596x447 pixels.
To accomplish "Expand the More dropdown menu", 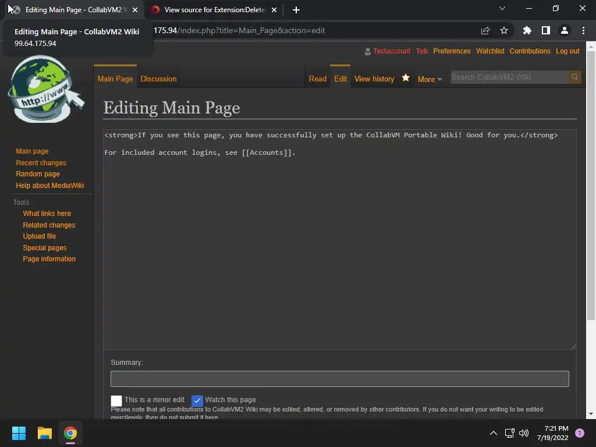I will 430,79.
